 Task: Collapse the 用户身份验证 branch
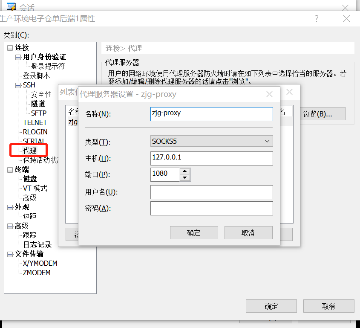tap(18, 57)
